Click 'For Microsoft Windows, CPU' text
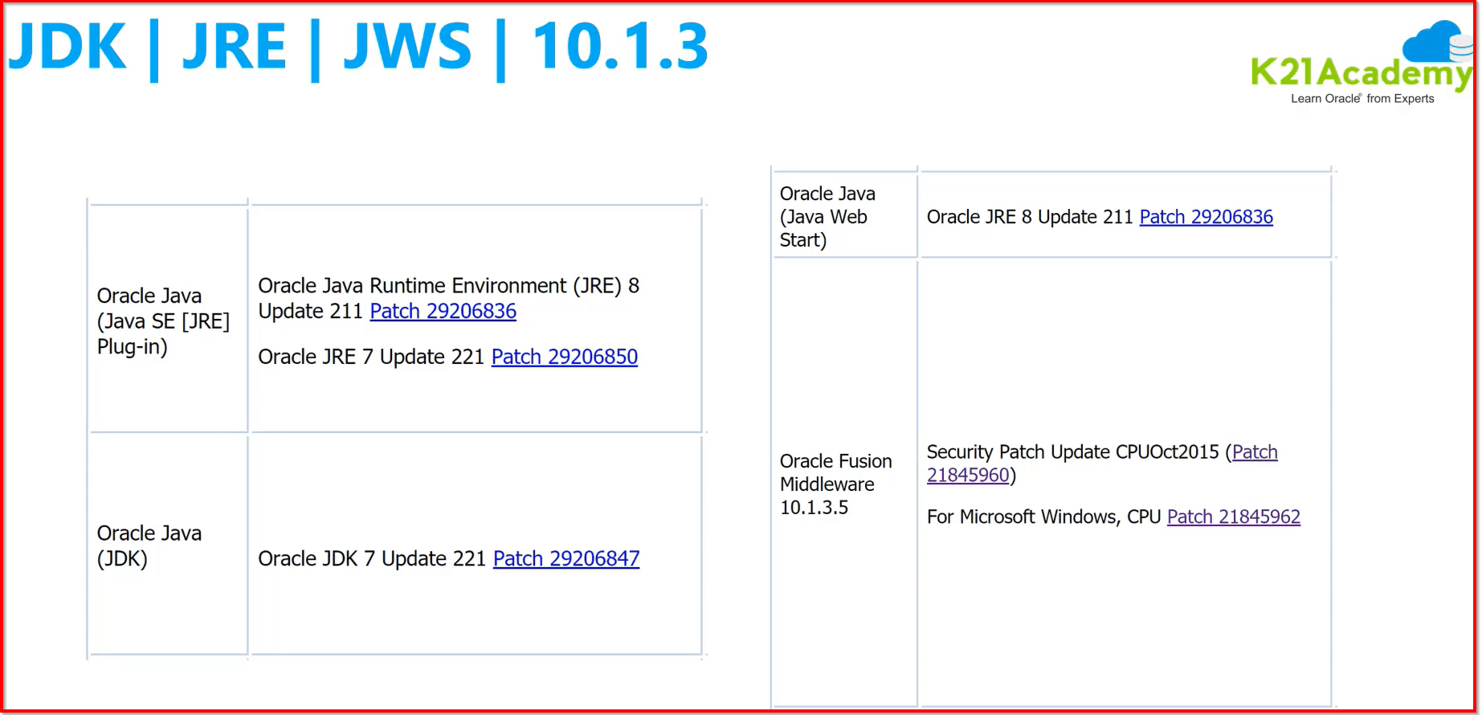The width and height of the screenshot is (1482, 715). click(x=1044, y=517)
